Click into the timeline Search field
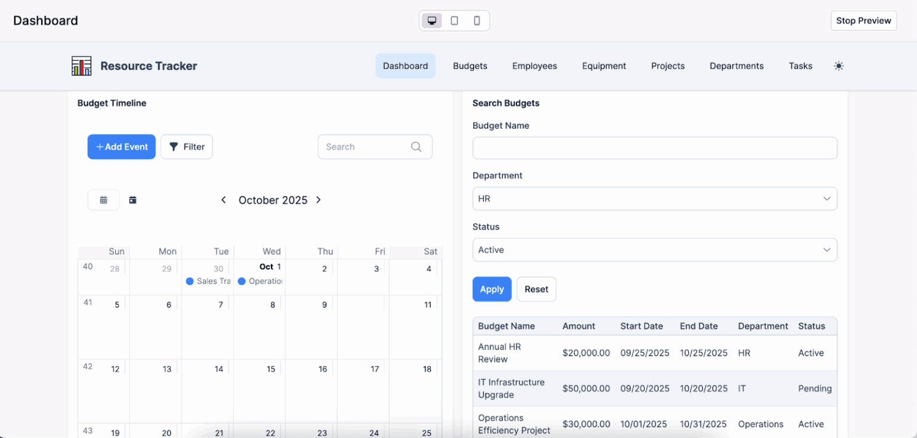Screen dimensions: 917x438 (x=375, y=147)
